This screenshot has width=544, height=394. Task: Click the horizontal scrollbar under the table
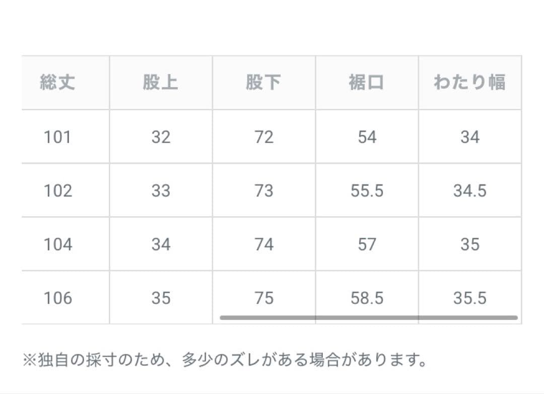click(368, 318)
